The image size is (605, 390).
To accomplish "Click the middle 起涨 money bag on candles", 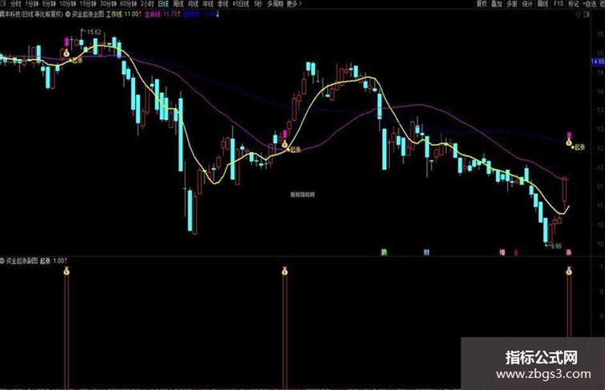I will pos(285,143).
